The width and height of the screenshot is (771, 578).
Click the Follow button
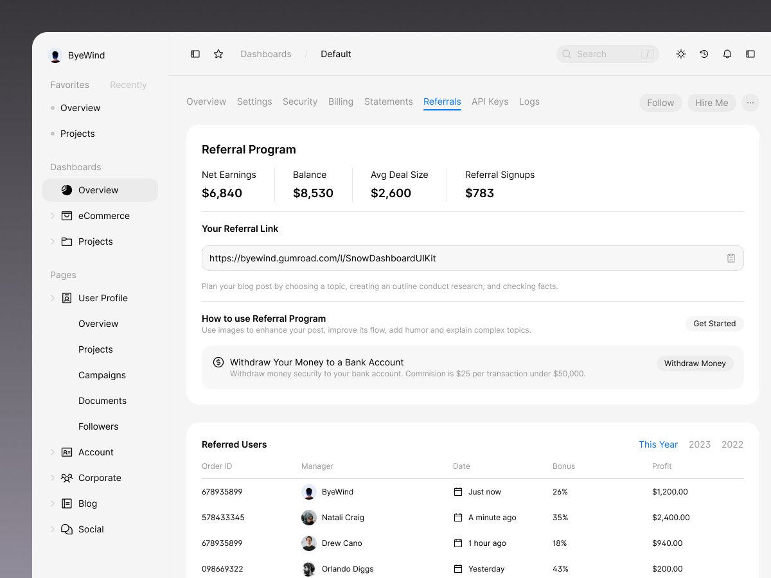click(x=660, y=103)
